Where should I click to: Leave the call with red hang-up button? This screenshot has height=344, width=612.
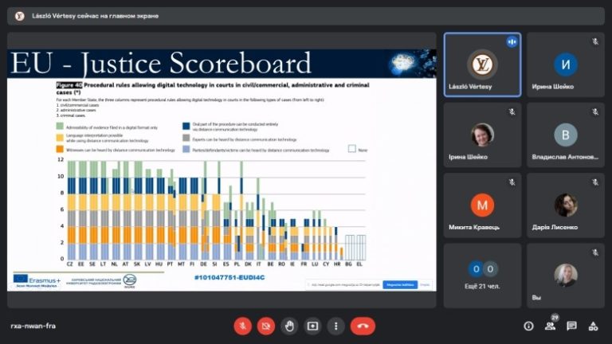pyautogui.click(x=363, y=326)
